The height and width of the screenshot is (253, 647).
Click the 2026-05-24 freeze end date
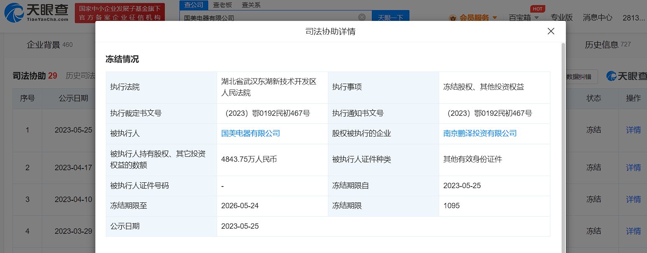[x=240, y=206]
